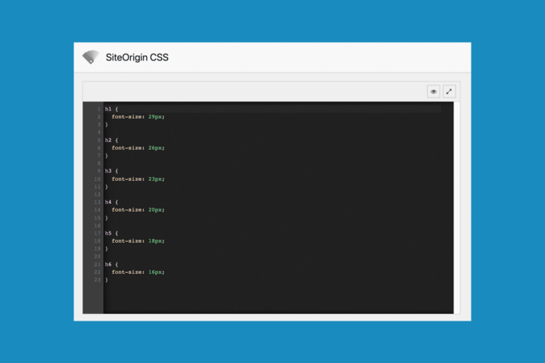This screenshot has height=363, width=545.
Task: Place cursor on the h3 selector
Action: point(108,171)
